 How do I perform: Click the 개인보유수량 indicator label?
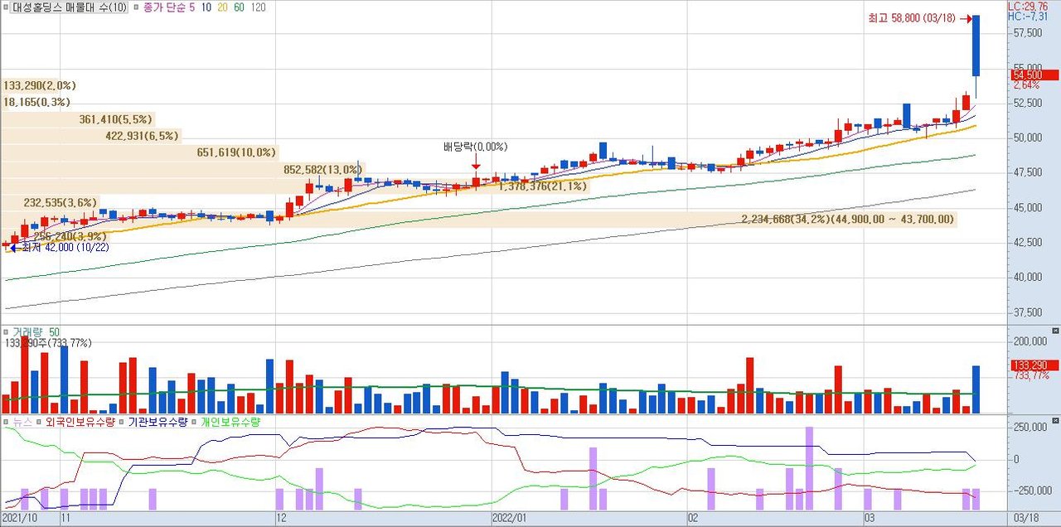(x=230, y=422)
